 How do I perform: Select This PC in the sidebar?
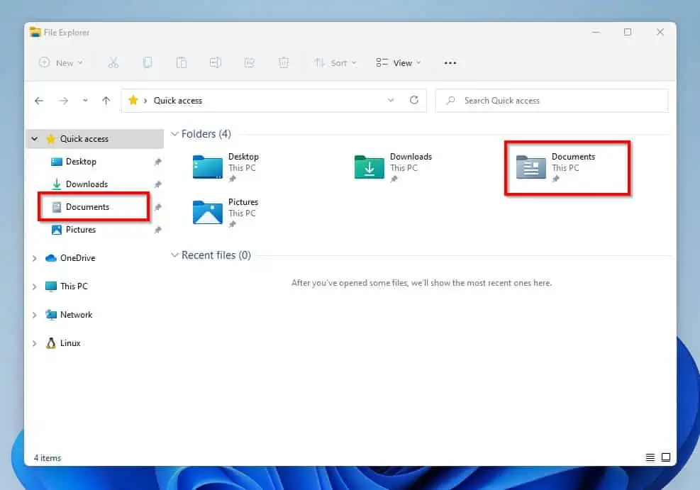(x=74, y=286)
